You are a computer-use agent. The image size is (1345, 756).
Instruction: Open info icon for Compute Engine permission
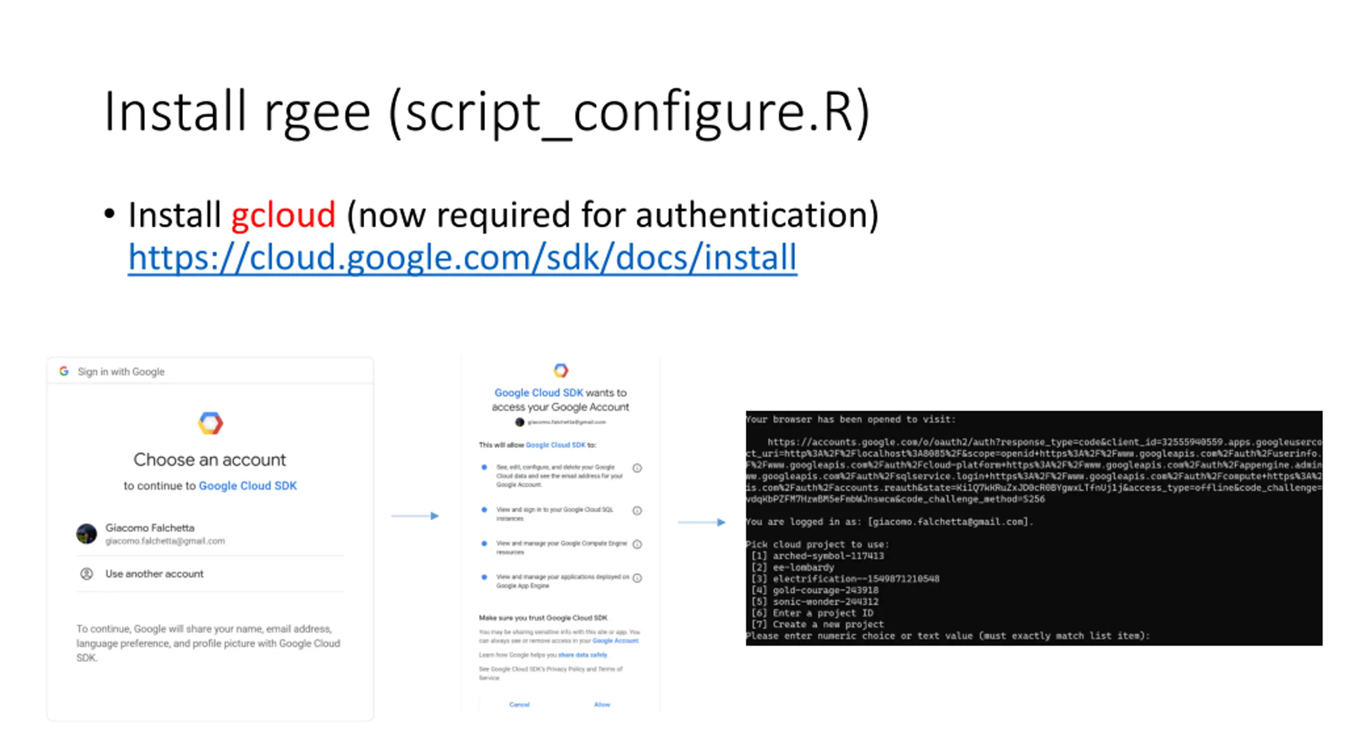[637, 544]
